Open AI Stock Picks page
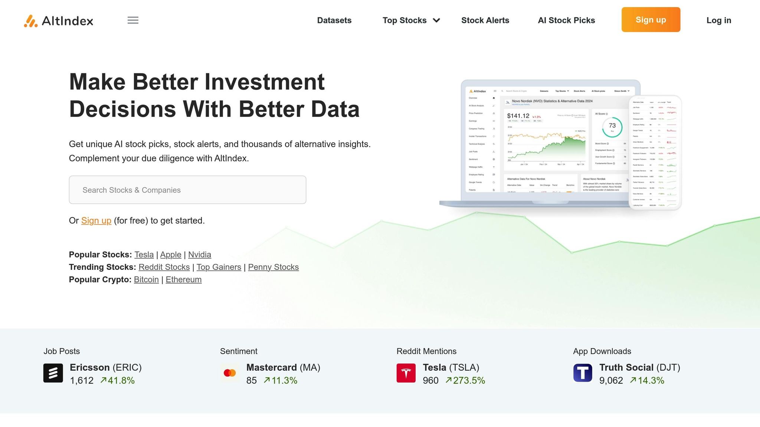The width and height of the screenshot is (760, 427). click(x=566, y=20)
